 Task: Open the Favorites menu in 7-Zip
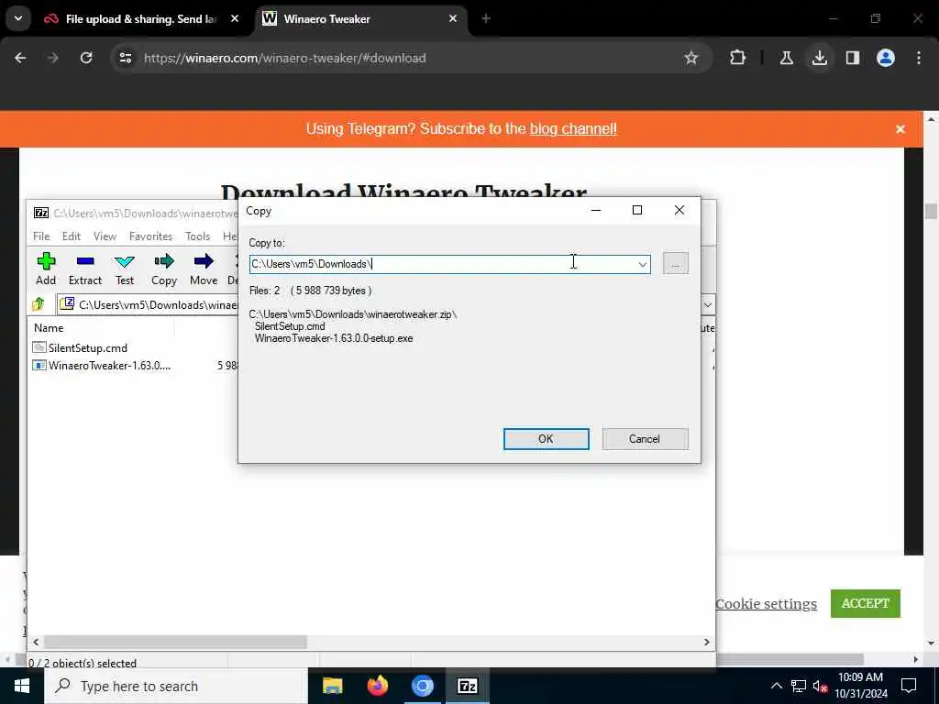coord(151,236)
